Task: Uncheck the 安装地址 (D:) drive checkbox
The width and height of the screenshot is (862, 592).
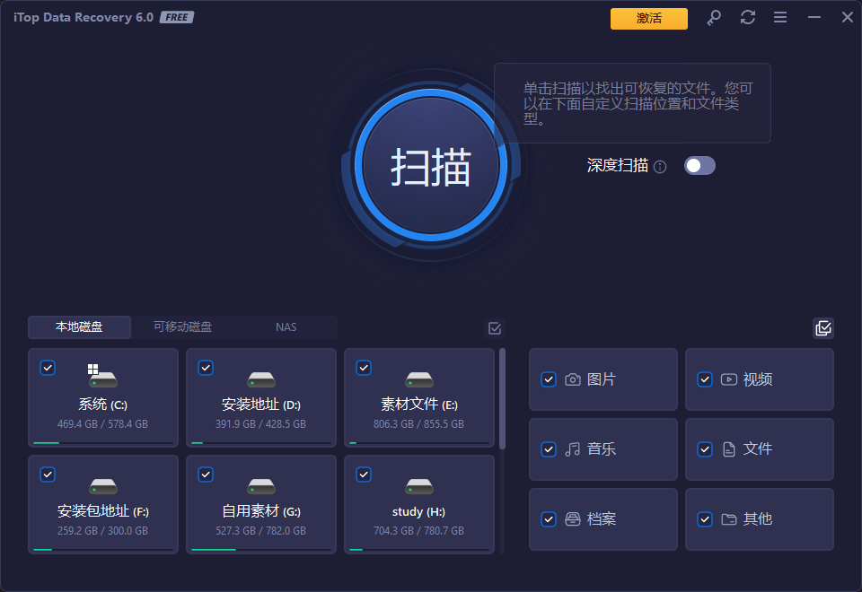Action: [206, 368]
